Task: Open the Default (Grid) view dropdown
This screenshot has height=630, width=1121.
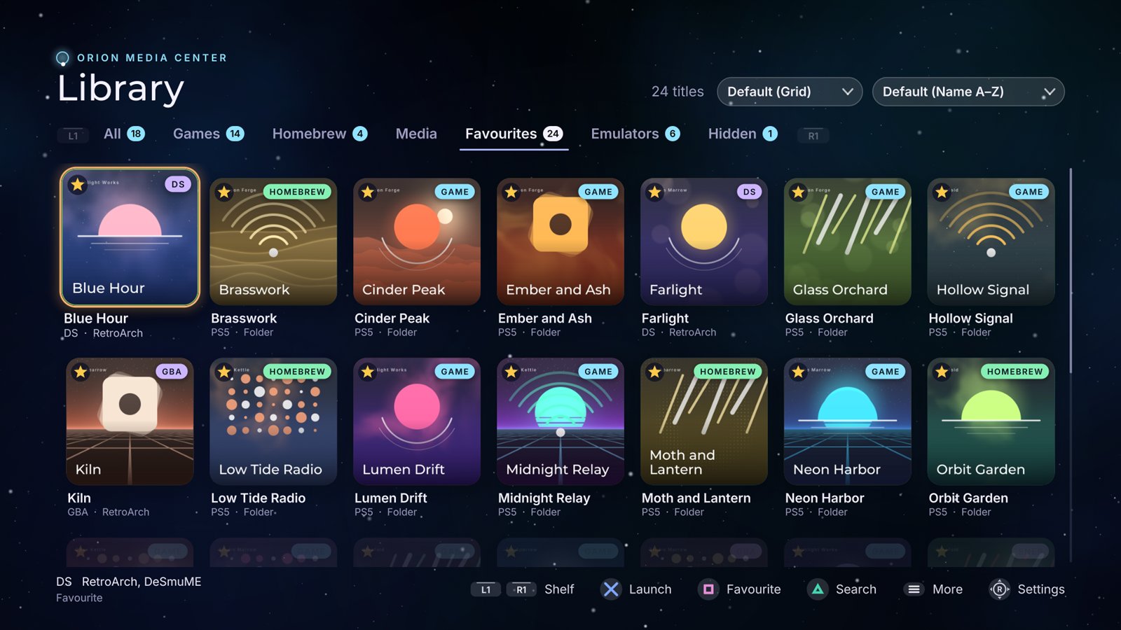Action: coord(790,92)
